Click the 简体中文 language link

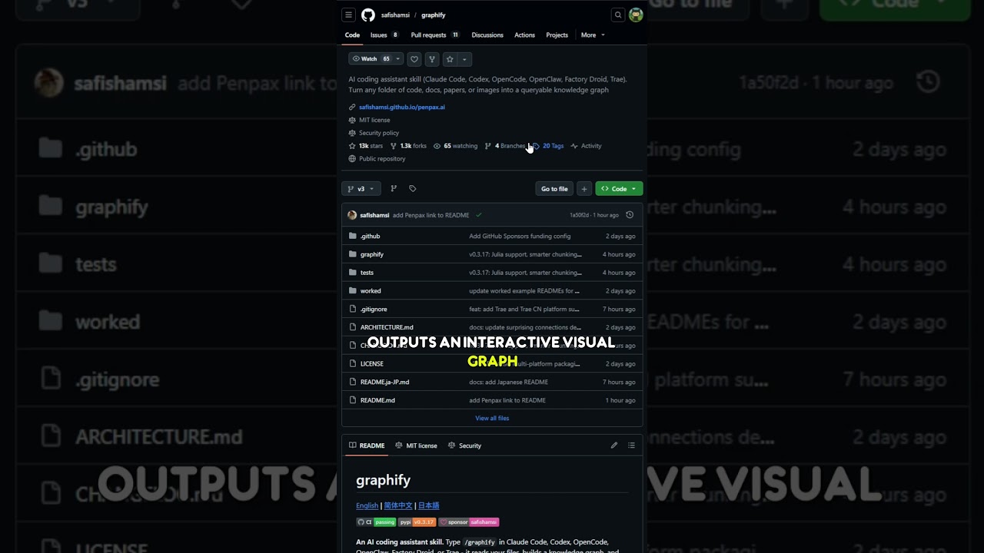click(x=398, y=506)
